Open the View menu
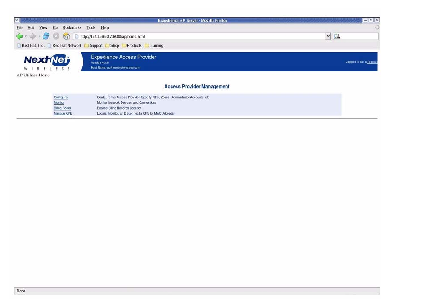Viewport: 421px width, 301px height. click(43, 27)
